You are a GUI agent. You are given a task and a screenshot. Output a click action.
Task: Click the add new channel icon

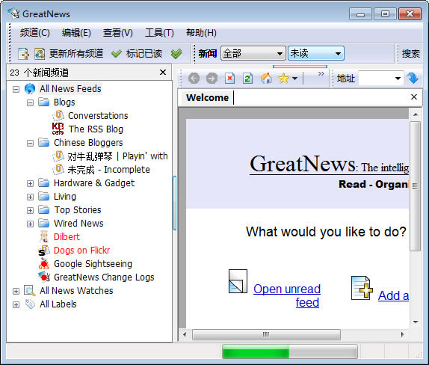pos(23,53)
